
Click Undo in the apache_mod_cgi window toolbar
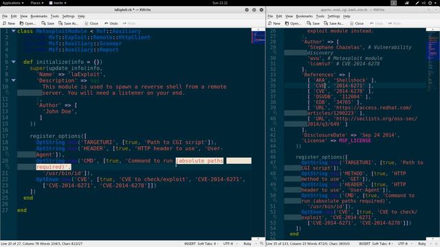pyautogui.click(x=377, y=23)
